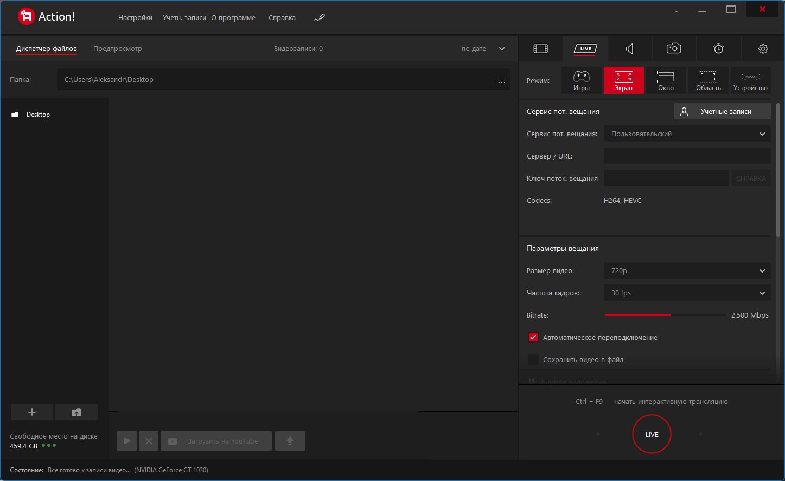Screen dimensions: 785x481
Task: Expand the по дате sort dropdown
Action: pos(483,49)
